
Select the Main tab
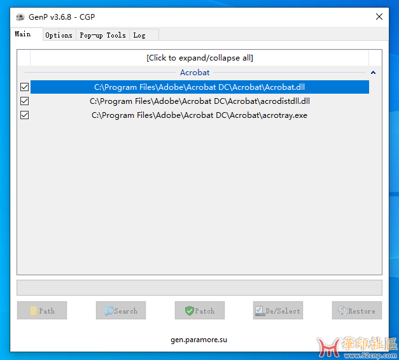point(23,34)
